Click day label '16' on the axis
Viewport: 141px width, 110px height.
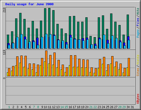[x=70, y=107]
